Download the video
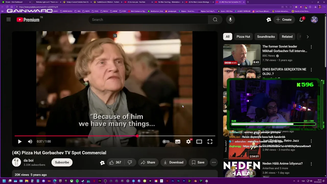This screenshot has width=327, height=184. [174, 162]
